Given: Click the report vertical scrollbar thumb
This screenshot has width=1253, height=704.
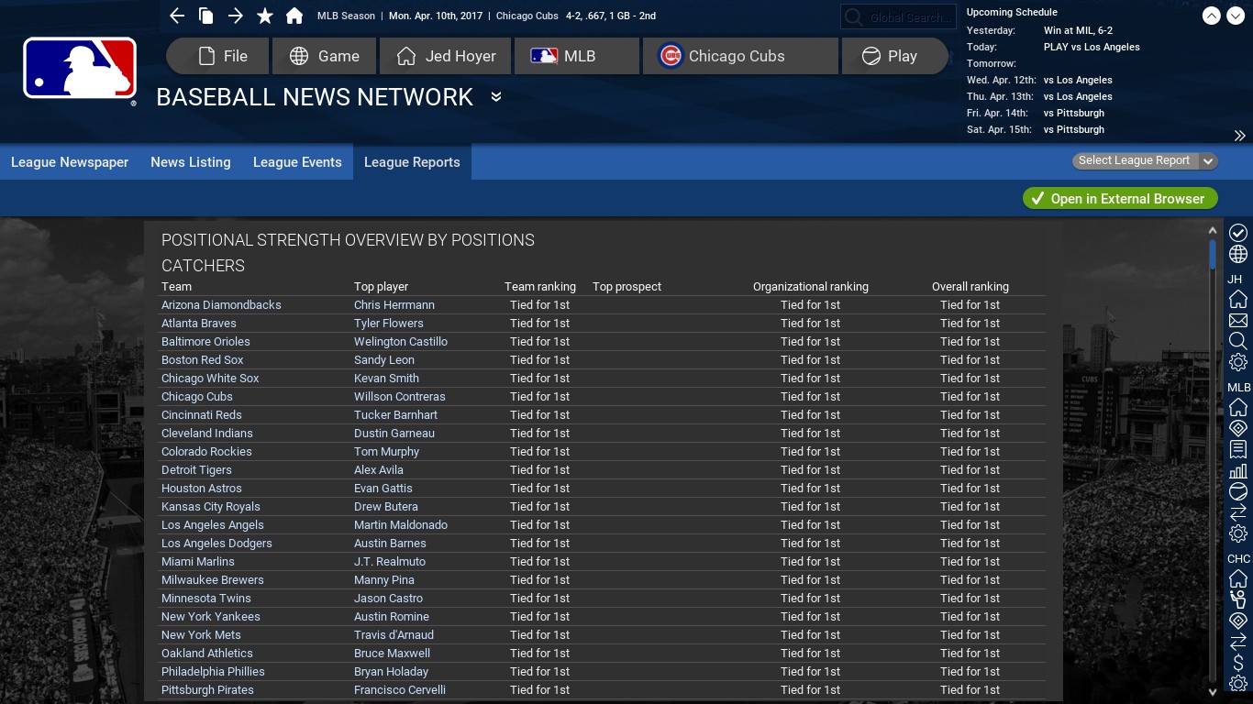Looking at the screenshot, I should (x=1213, y=254).
